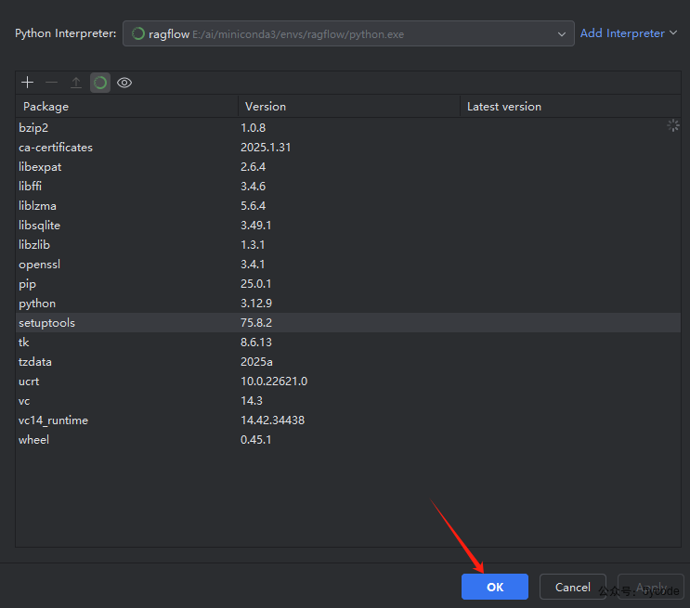
Task: Click the OK button
Action: pyautogui.click(x=495, y=587)
